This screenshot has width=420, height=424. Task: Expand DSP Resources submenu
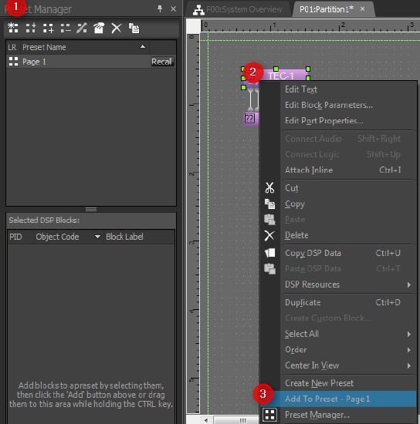click(x=338, y=284)
